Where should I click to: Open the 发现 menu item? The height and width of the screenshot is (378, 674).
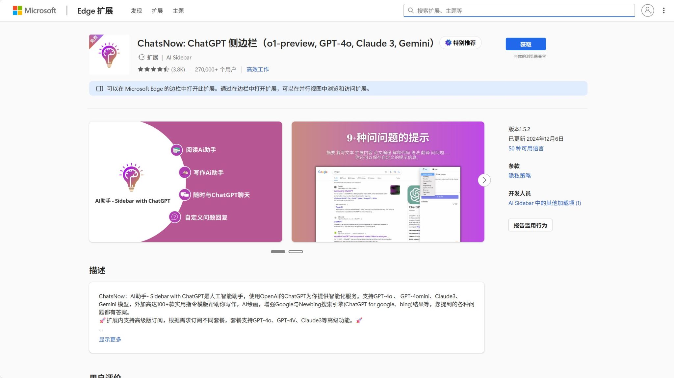point(137,11)
